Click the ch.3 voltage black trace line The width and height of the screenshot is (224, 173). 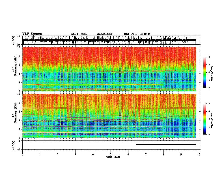(x=109, y=145)
